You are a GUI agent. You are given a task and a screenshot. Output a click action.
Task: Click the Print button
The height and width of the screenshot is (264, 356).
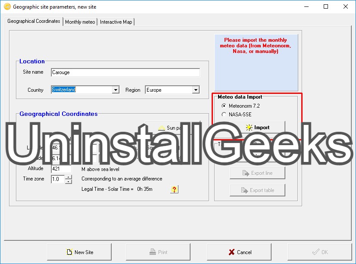[158, 252]
